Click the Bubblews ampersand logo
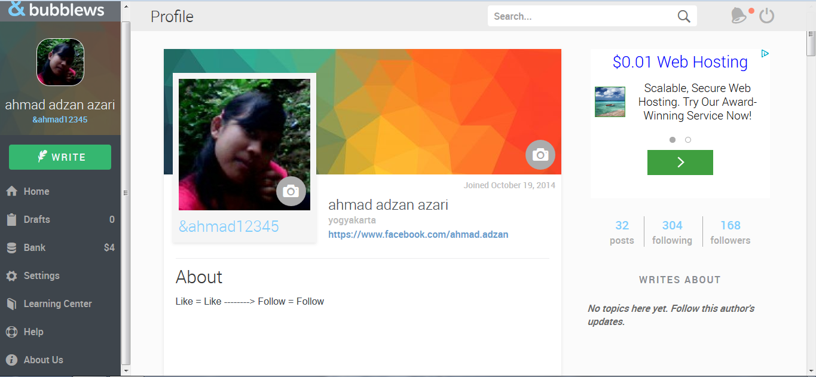 click(x=16, y=9)
